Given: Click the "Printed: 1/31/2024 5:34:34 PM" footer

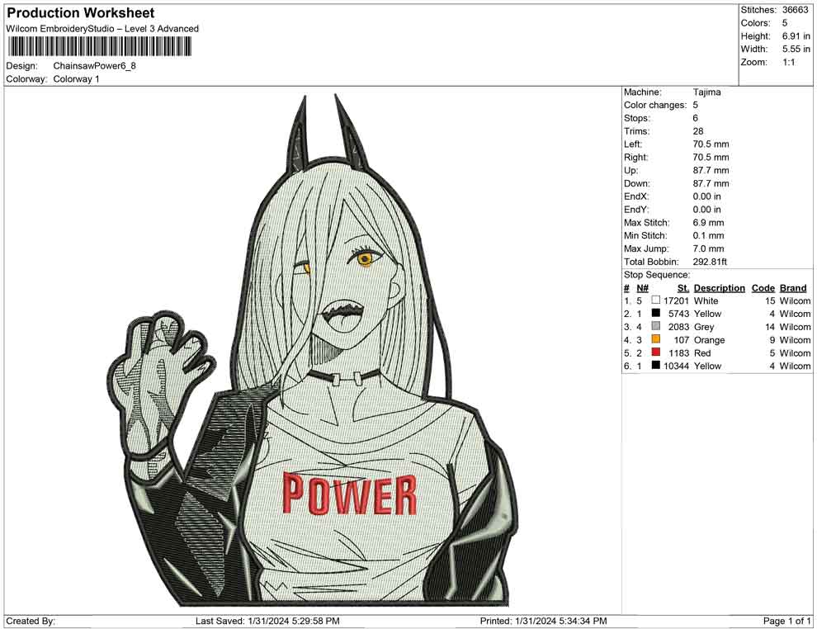Looking at the screenshot, I should (543, 621).
